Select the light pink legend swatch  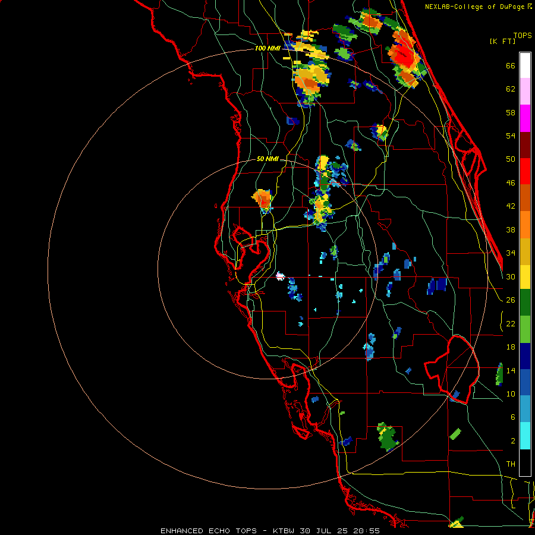click(x=525, y=92)
